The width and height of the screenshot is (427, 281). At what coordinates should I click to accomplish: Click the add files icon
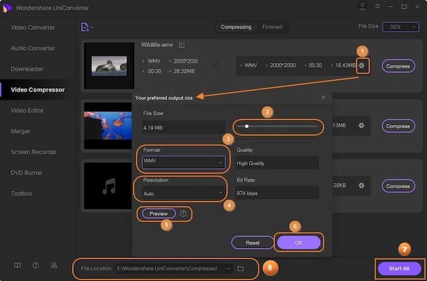tap(85, 27)
